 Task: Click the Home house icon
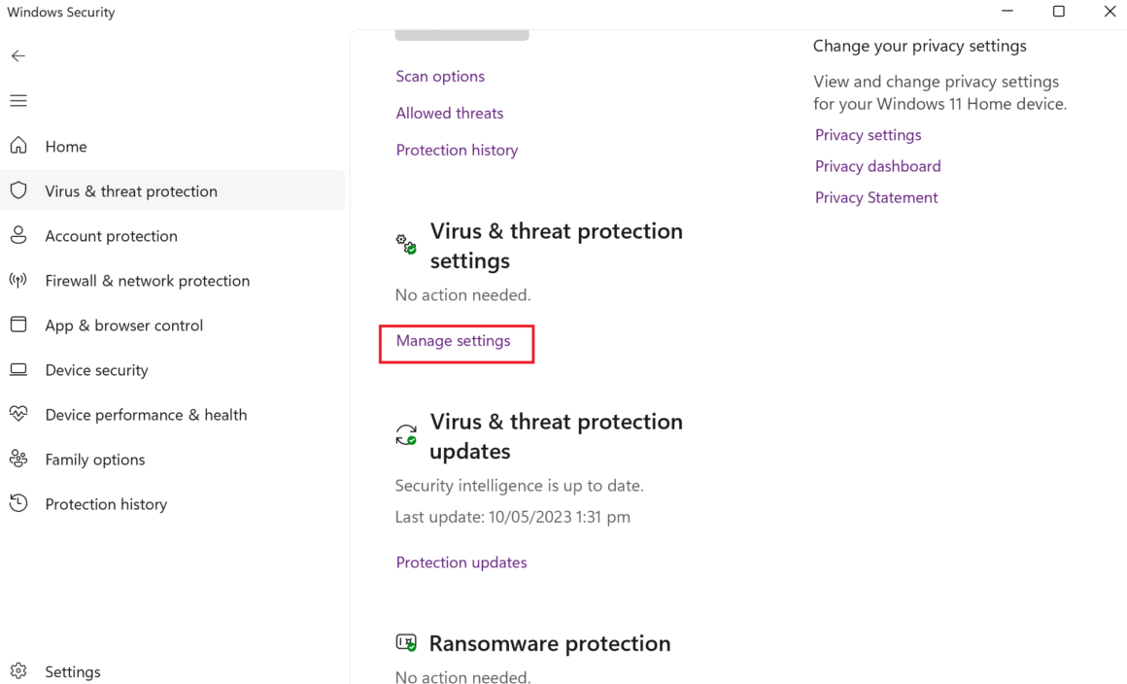coord(18,146)
